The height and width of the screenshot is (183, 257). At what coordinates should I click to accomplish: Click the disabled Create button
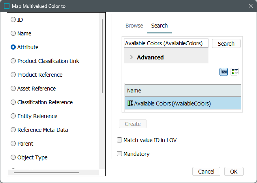(x=133, y=124)
